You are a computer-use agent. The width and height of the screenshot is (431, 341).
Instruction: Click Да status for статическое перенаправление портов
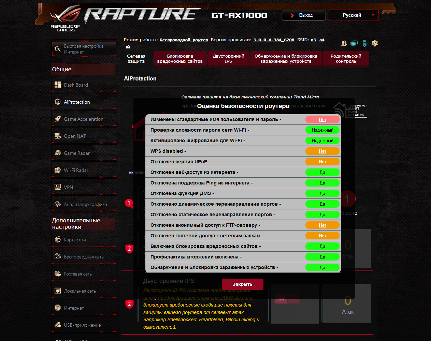coord(322,214)
